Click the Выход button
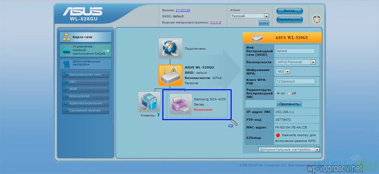This screenshot has height=174, width=379. (290, 11)
